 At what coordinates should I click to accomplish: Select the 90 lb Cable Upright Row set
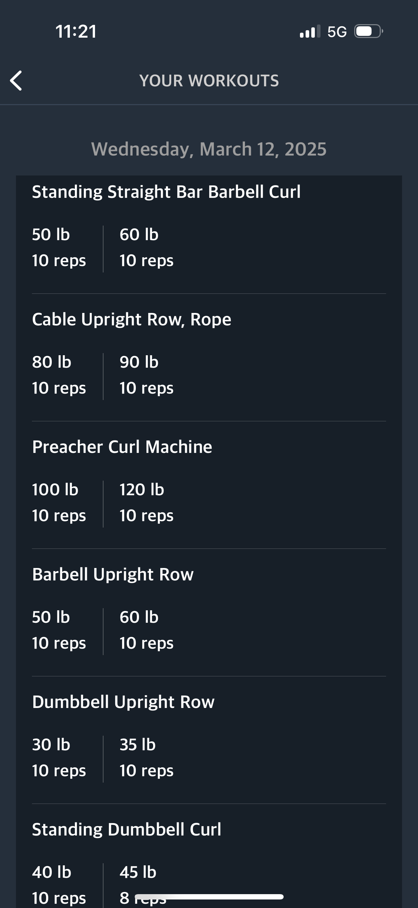[x=146, y=375]
